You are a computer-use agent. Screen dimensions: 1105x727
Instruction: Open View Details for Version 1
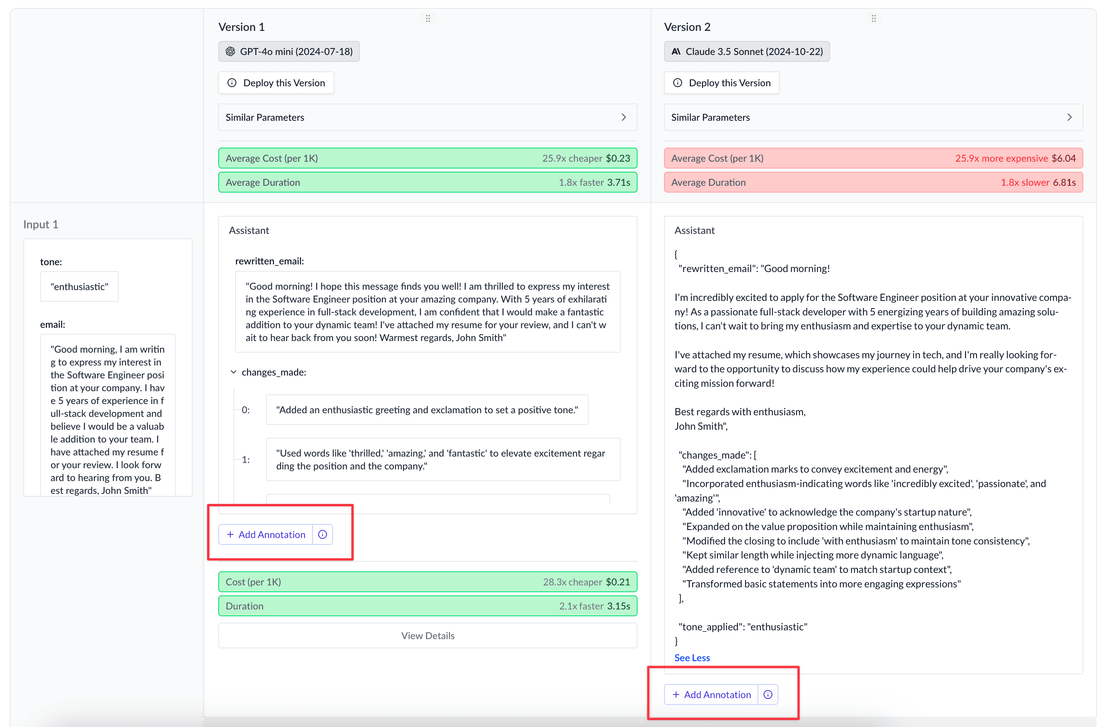point(428,636)
